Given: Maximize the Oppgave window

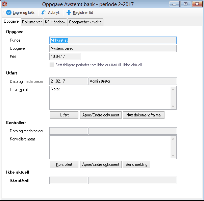Looking at the screenshot, I should (x=185, y=4).
